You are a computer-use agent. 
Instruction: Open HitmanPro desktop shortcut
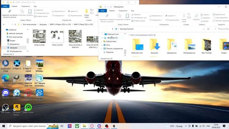(x=17, y=94)
